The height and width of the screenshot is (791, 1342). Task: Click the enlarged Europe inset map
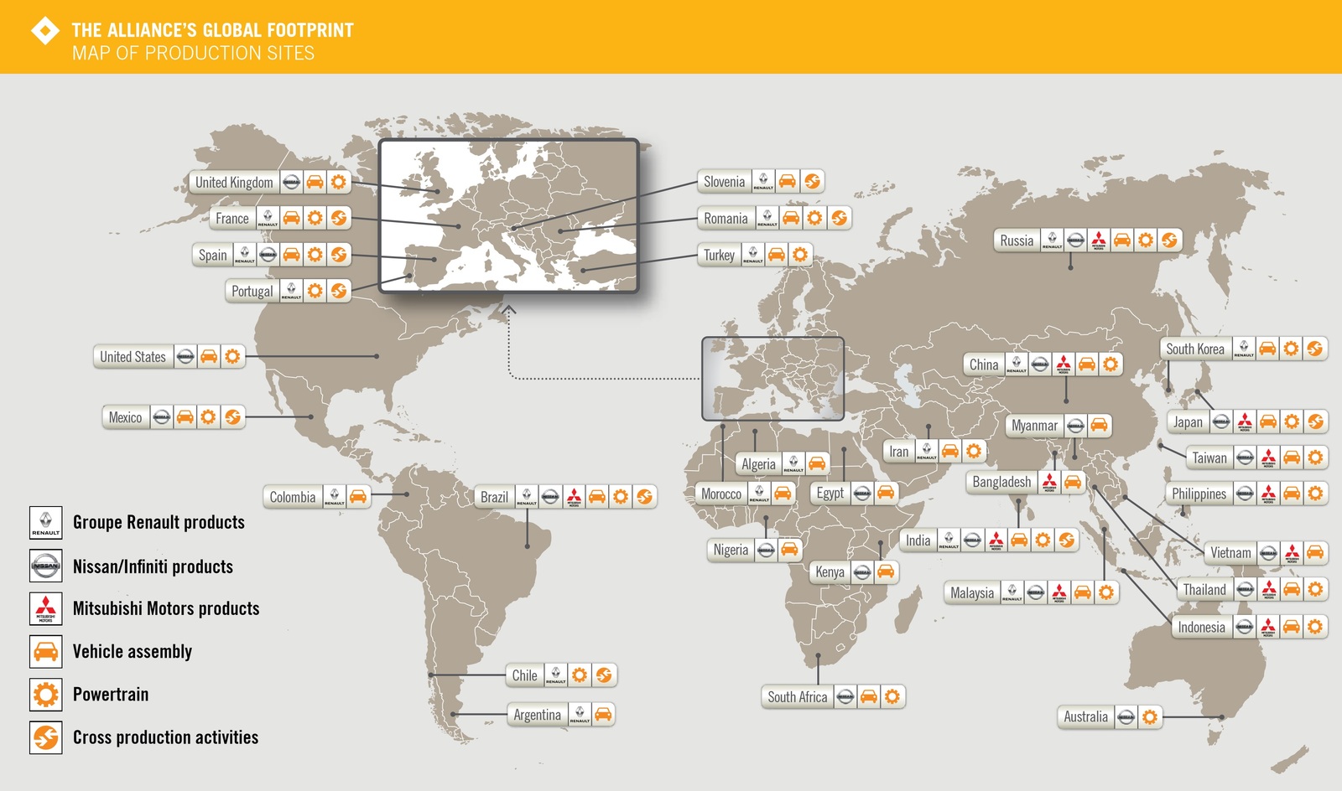pos(508,215)
